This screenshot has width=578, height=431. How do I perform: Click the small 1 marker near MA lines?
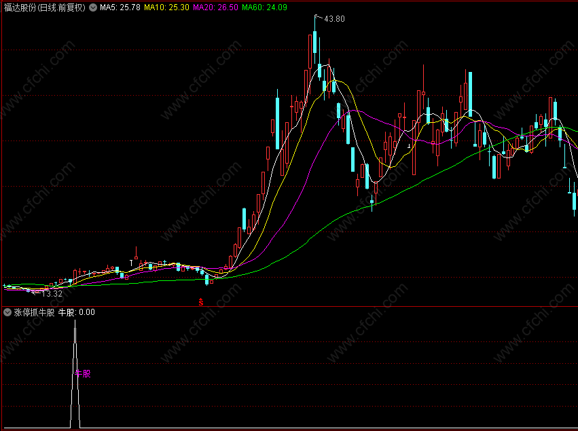[x=409, y=146]
